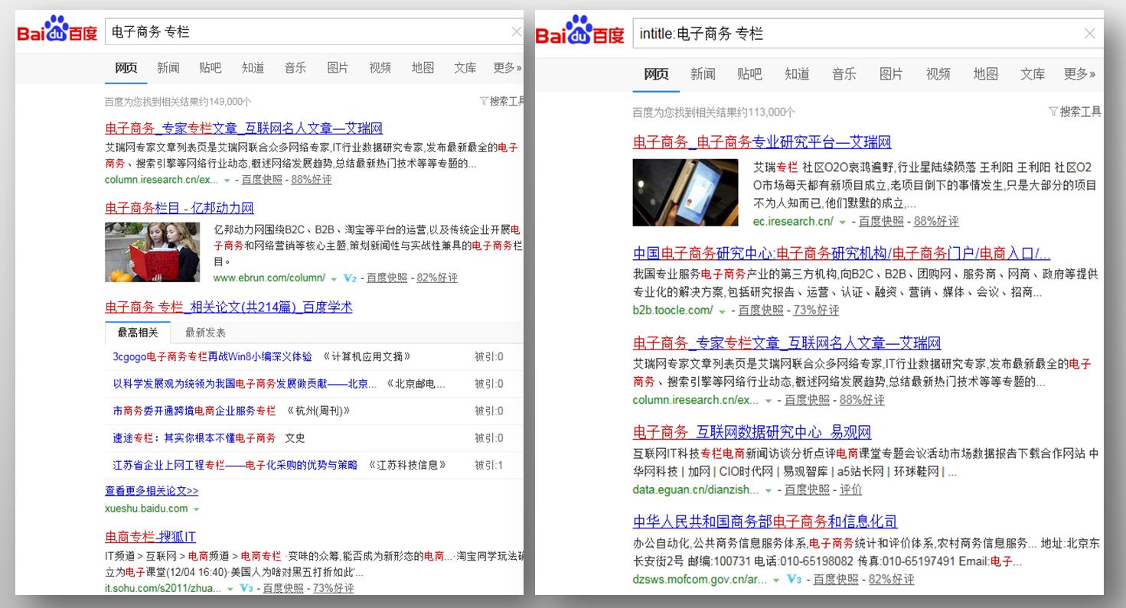Expand arrow next to www.ebrun.com/column/
1126x608 pixels.
pyautogui.click(x=335, y=278)
